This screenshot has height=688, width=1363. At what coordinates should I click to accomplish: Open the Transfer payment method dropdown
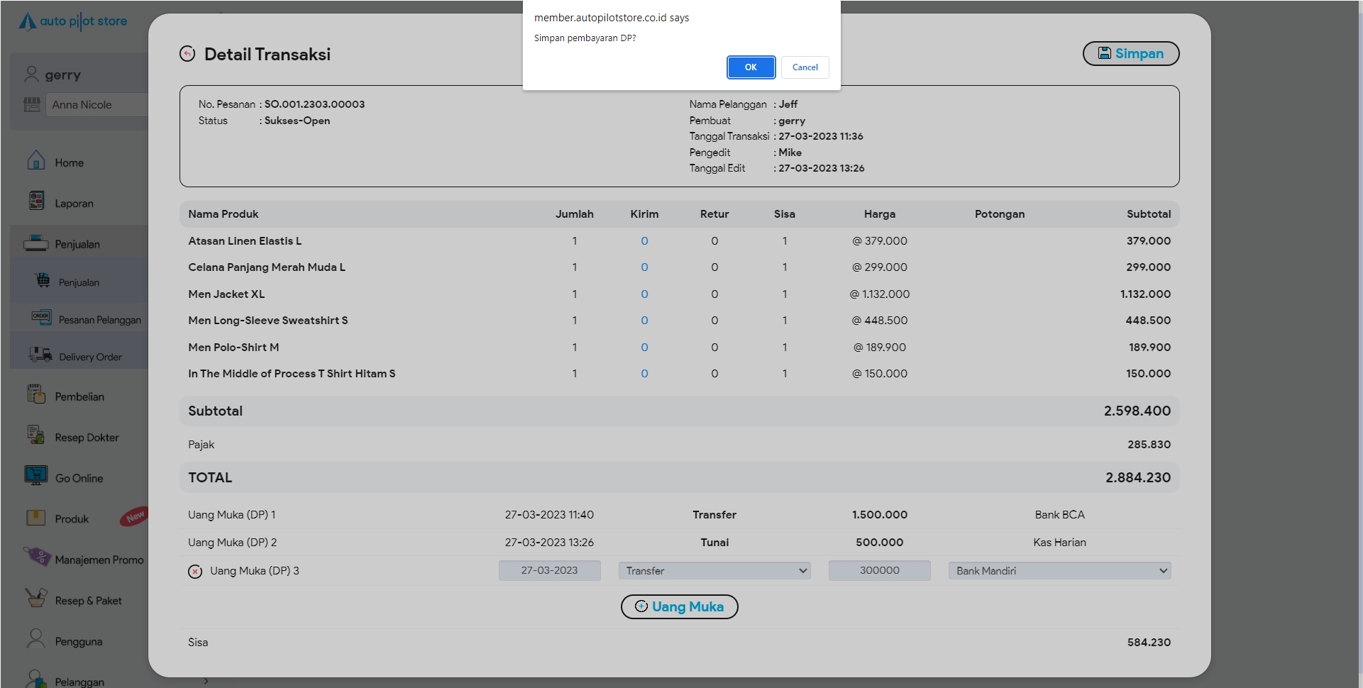pyautogui.click(x=714, y=571)
